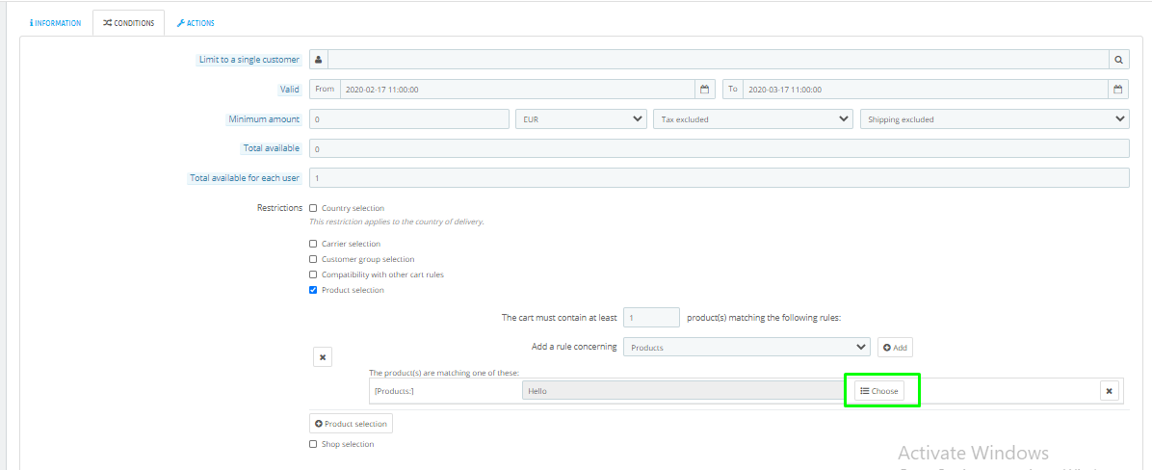Screen dimensions: 1152x470
Task: Click the Total available field
Action: pos(719,148)
